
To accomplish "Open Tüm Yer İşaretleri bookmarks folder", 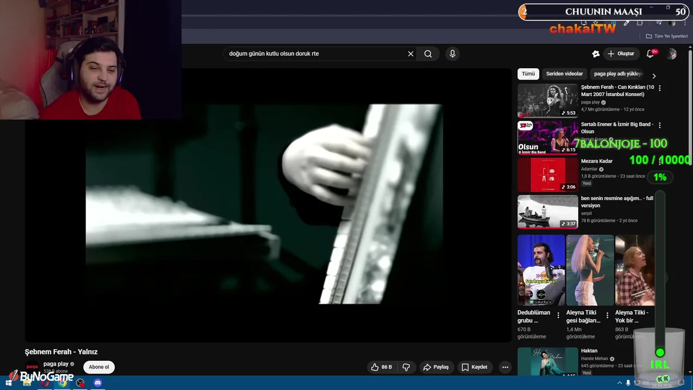I will pyautogui.click(x=667, y=36).
